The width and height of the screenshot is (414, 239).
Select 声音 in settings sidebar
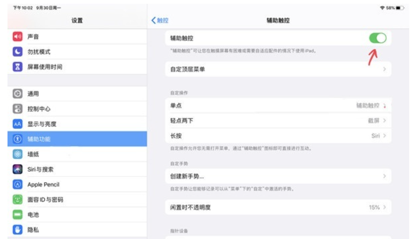pyautogui.click(x=77, y=36)
